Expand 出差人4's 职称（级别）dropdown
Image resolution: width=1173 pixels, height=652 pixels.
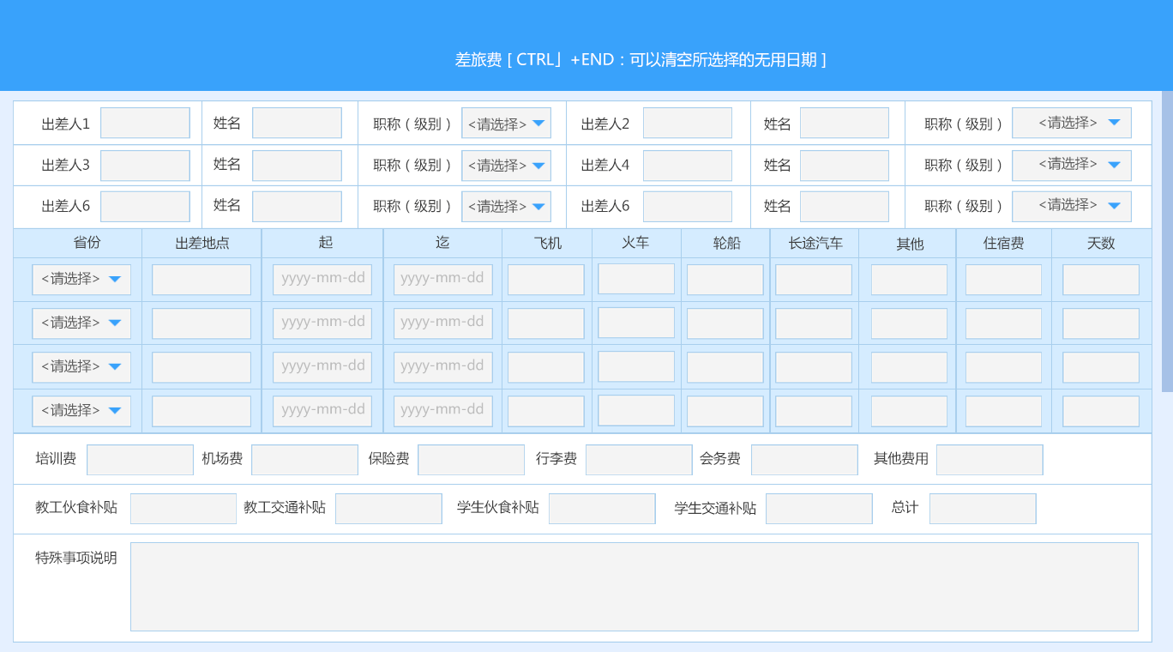[x=1071, y=165]
